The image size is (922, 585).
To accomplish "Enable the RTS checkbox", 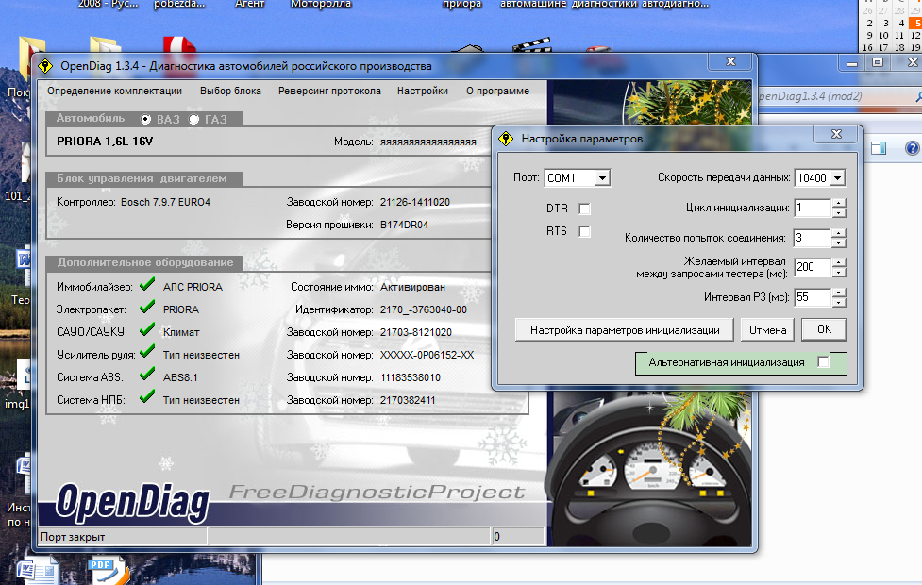I will [x=584, y=232].
